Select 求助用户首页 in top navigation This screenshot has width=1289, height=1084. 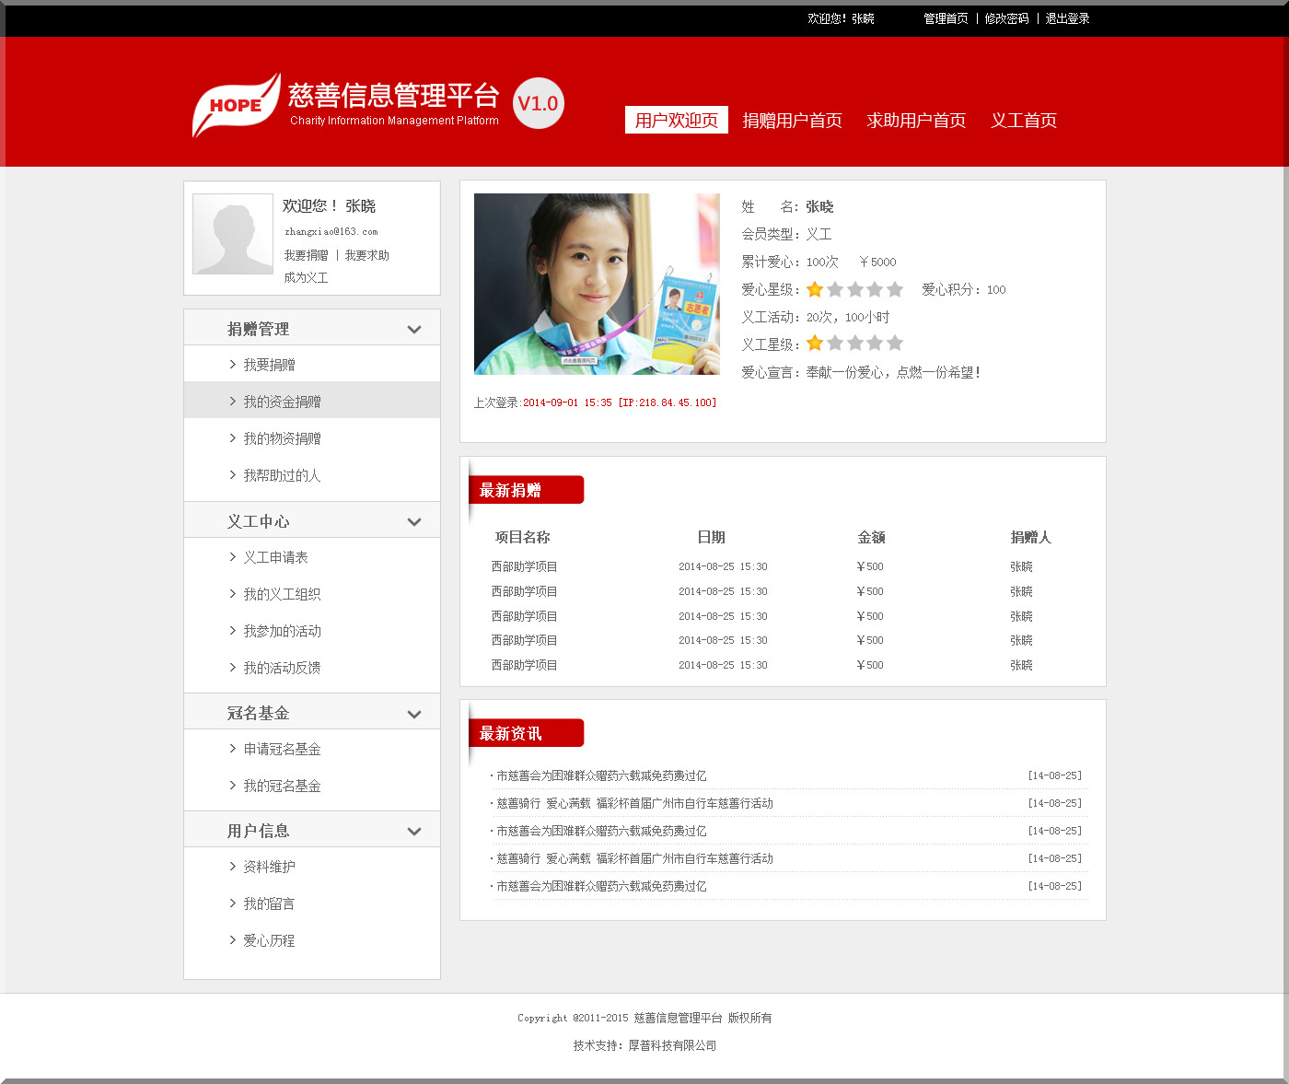[916, 121]
